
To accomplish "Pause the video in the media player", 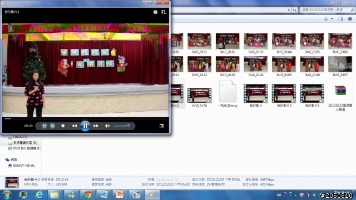I will (85, 126).
